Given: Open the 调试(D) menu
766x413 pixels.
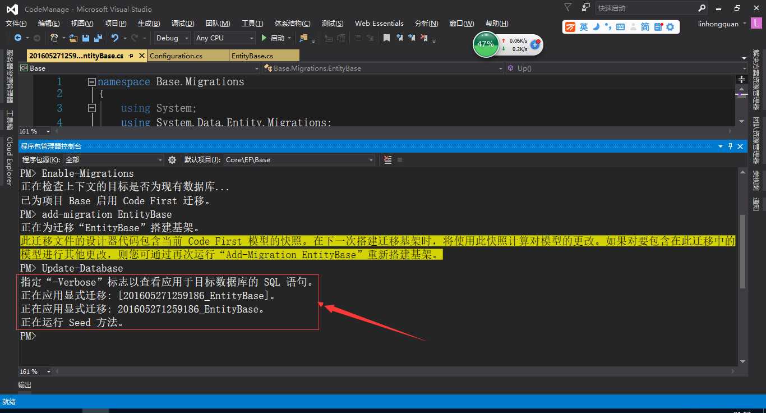Looking at the screenshot, I should pos(183,24).
